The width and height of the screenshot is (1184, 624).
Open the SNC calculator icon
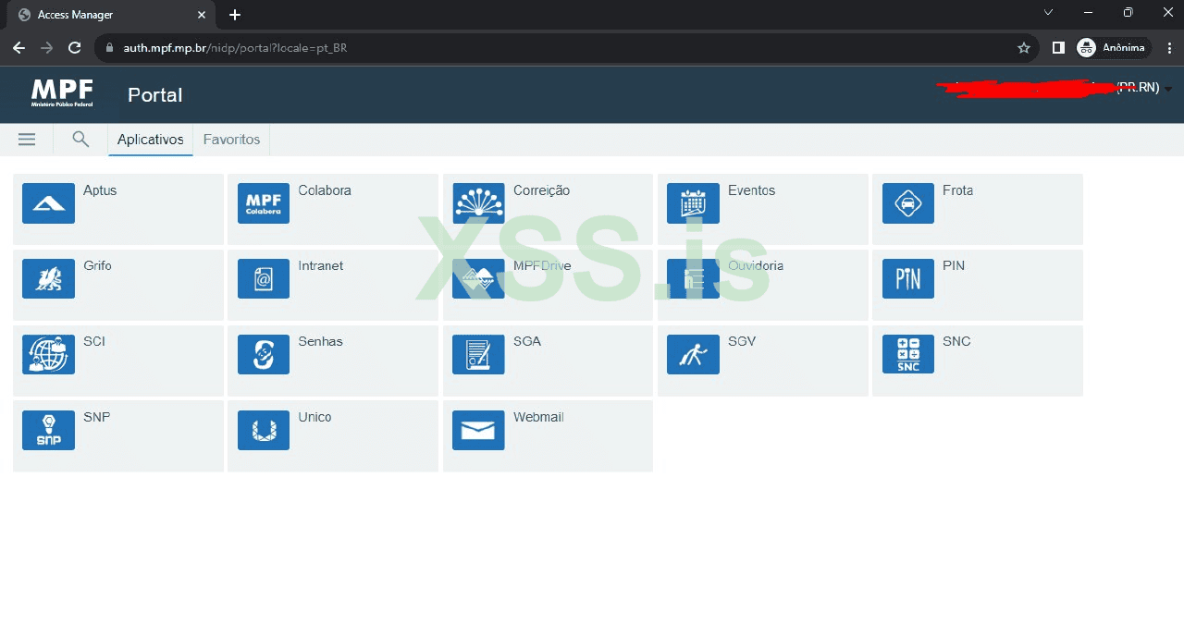coord(908,354)
